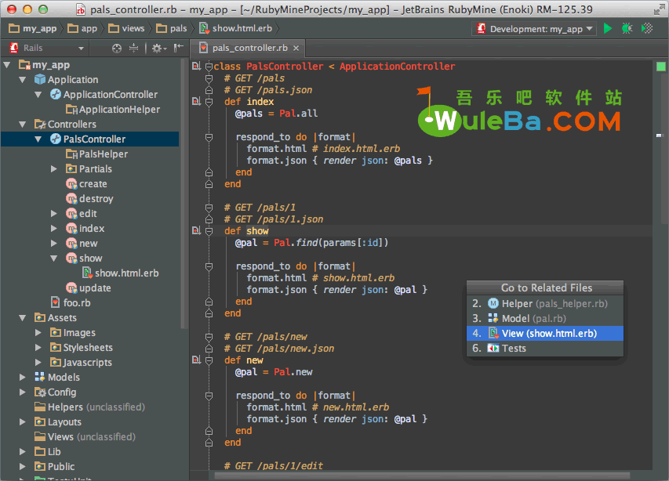
Task: Click app breadcrumb in navigation bar
Action: [83, 28]
